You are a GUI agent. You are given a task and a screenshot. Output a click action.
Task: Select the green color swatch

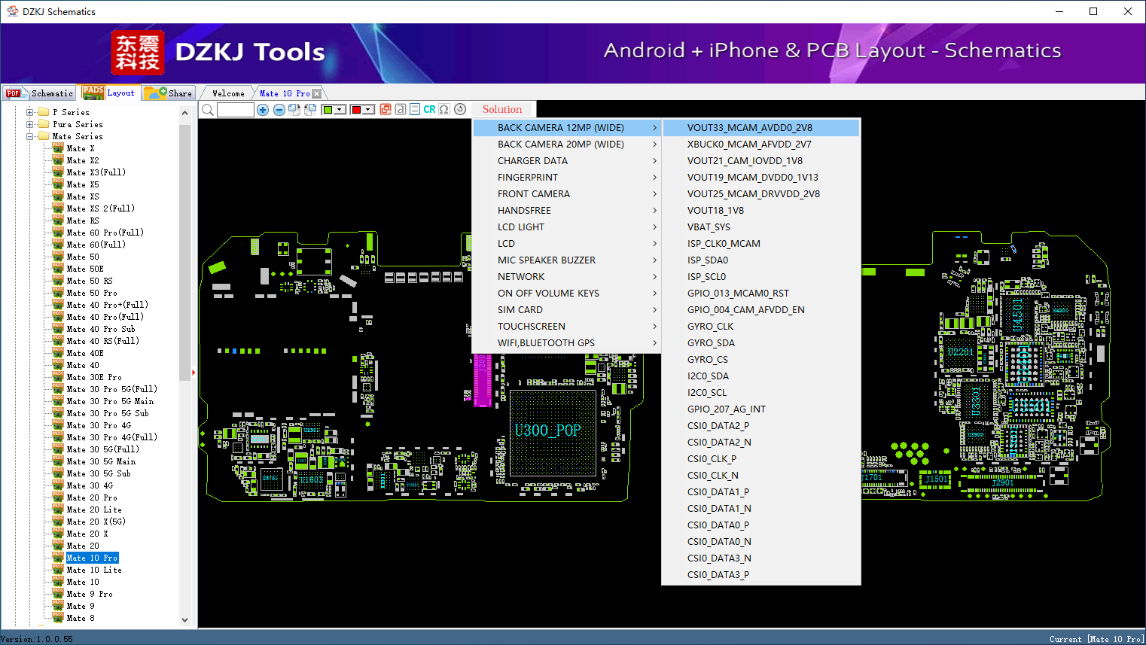[328, 110]
